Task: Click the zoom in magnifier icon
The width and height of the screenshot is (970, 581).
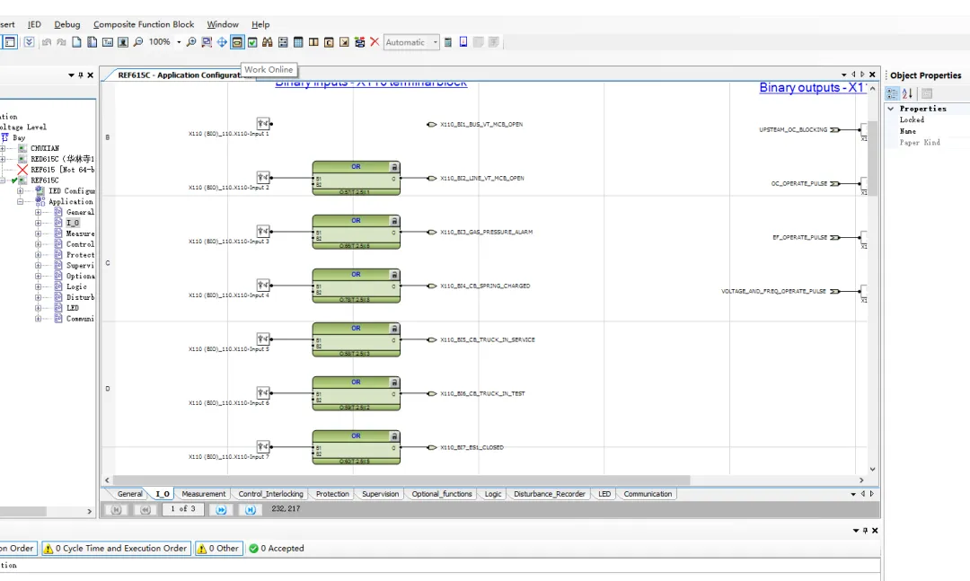Action: click(x=191, y=42)
